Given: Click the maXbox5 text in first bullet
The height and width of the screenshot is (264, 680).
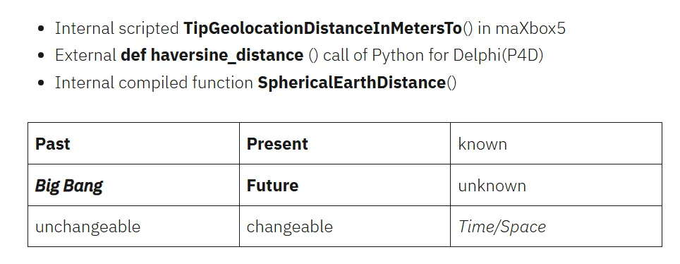Looking at the screenshot, I should tap(530, 29).
